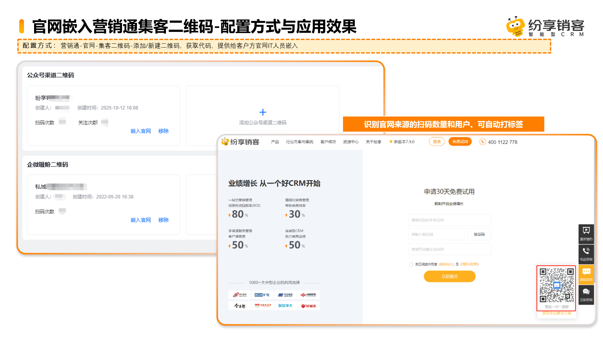
Task: Click 移除 for the 公众号渠道 QR code
Action: point(163,131)
